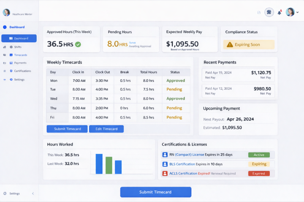Click the ACLS Certification link
This screenshot has width=304, height=202.
[183, 174]
